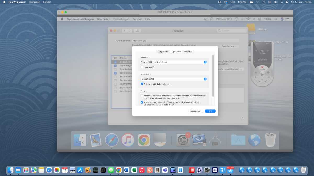Launch Google Chrome from the bottom Dock
Screen dimensions: 314x176
click(x=119, y=170)
